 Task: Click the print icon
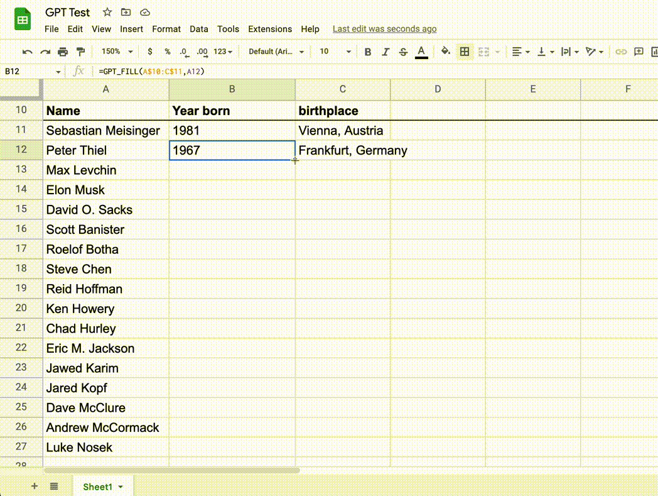coord(63,52)
